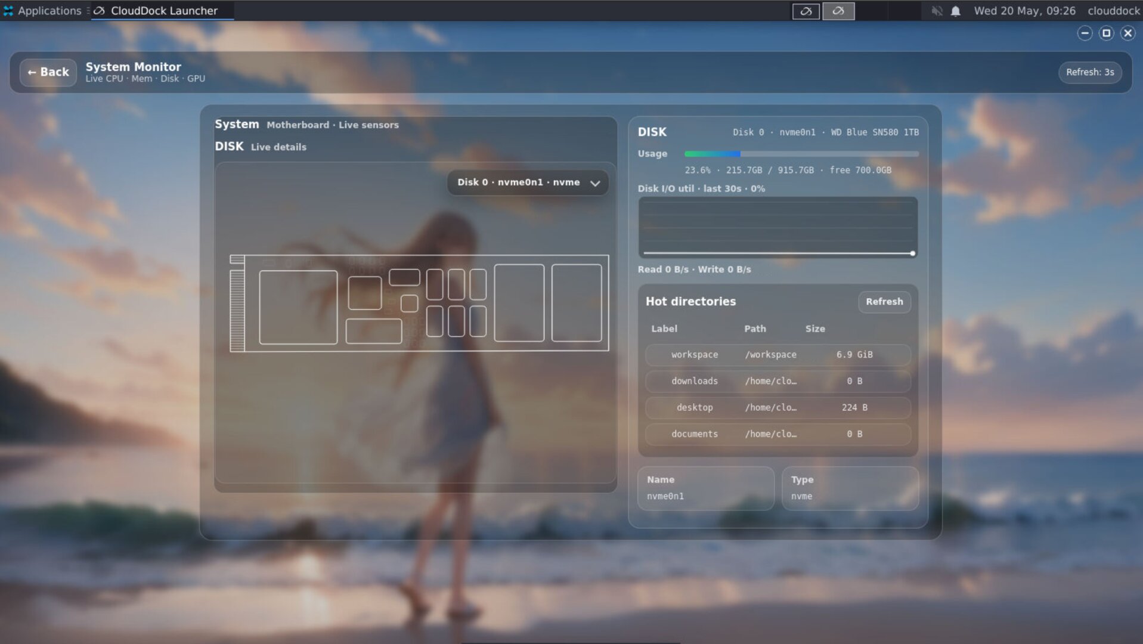Click the disk Usage progress bar
The height and width of the screenshot is (644, 1143).
(801, 154)
